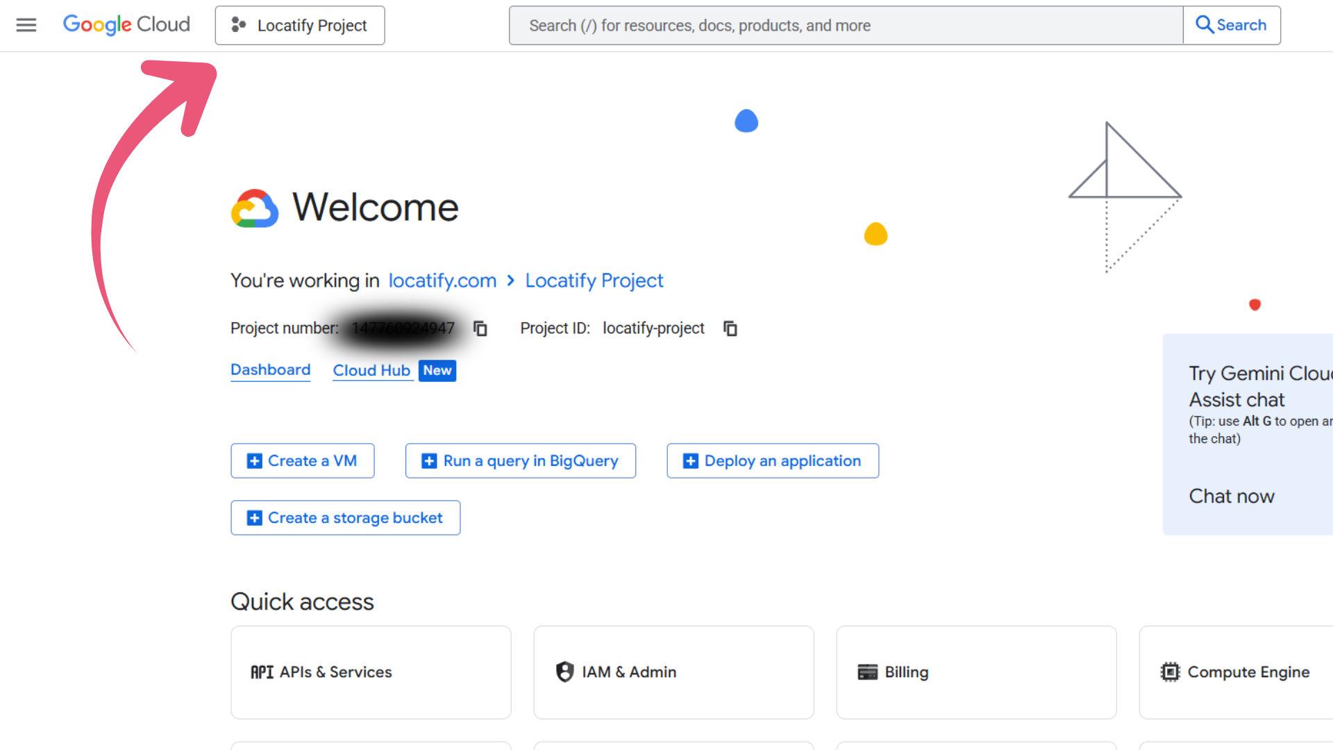Copy the project ID
The width and height of the screenshot is (1333, 750).
point(730,328)
